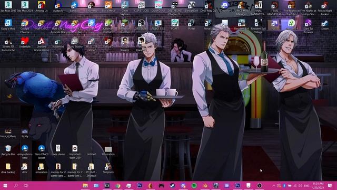Launch Friday Night Funkin' shortcut

(325, 8)
